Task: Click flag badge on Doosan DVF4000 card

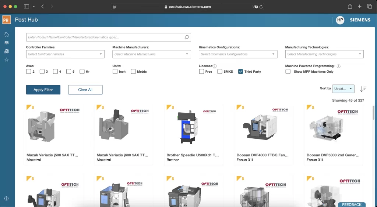Action: (x=239, y=107)
